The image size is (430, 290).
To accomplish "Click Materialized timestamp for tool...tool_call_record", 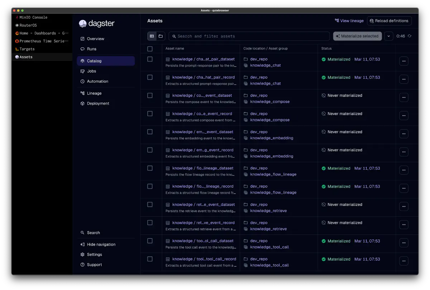I will point(367,259).
